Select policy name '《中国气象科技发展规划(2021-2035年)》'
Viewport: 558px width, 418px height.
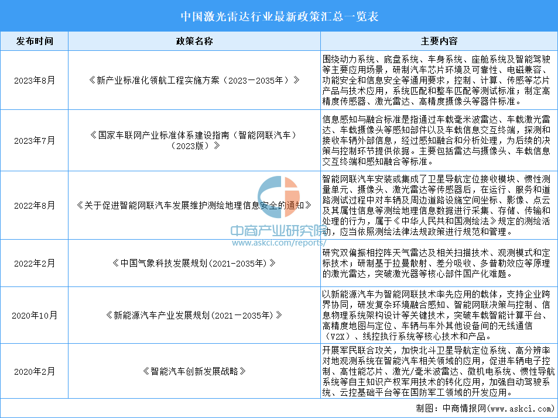click(x=194, y=264)
